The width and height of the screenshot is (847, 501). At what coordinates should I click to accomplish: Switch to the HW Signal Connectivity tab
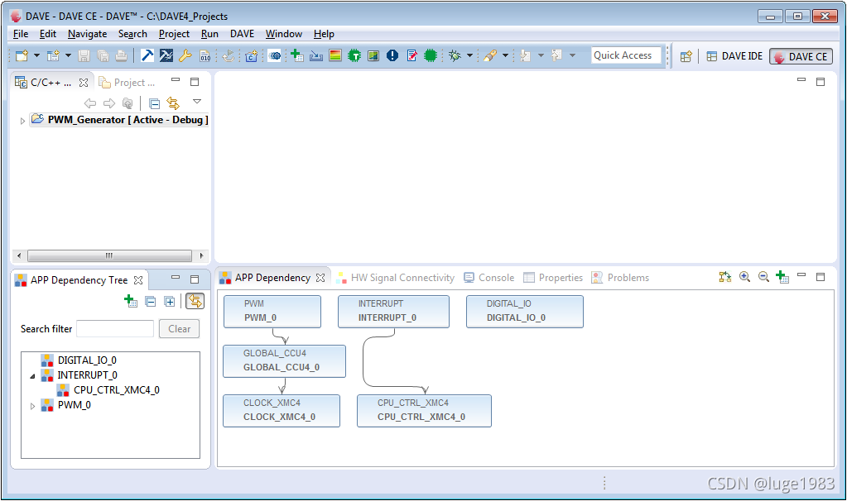396,278
